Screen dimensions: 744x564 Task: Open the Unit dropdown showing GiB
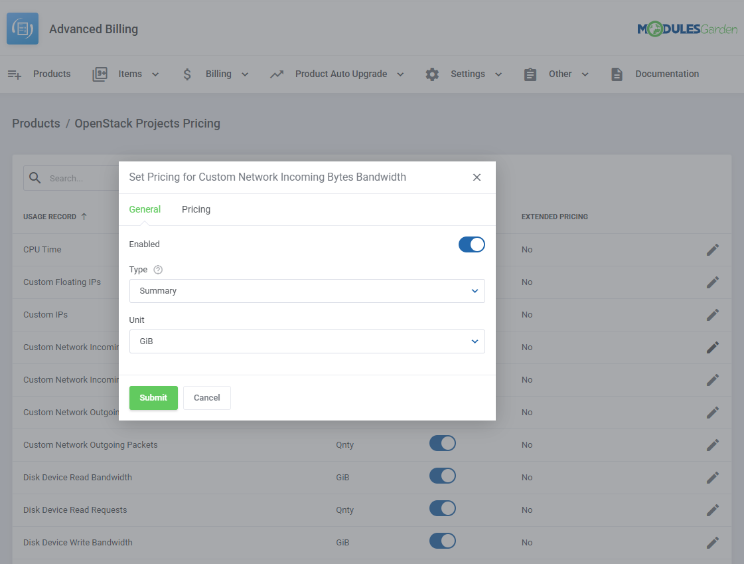pyautogui.click(x=307, y=341)
